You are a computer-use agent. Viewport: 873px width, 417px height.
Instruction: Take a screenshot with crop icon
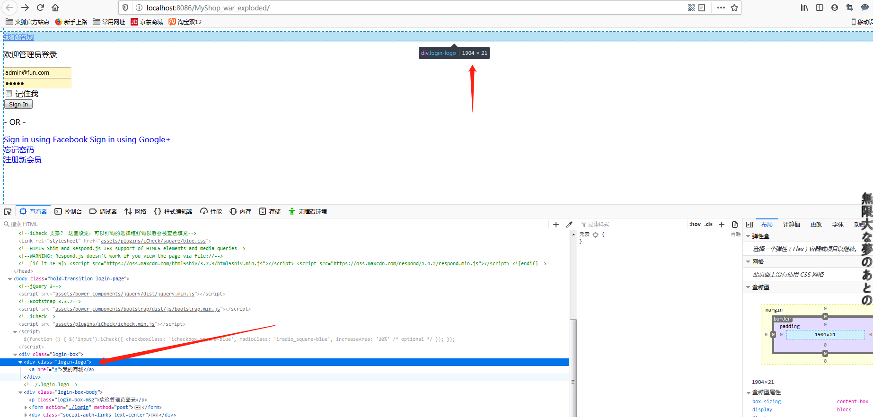click(850, 8)
